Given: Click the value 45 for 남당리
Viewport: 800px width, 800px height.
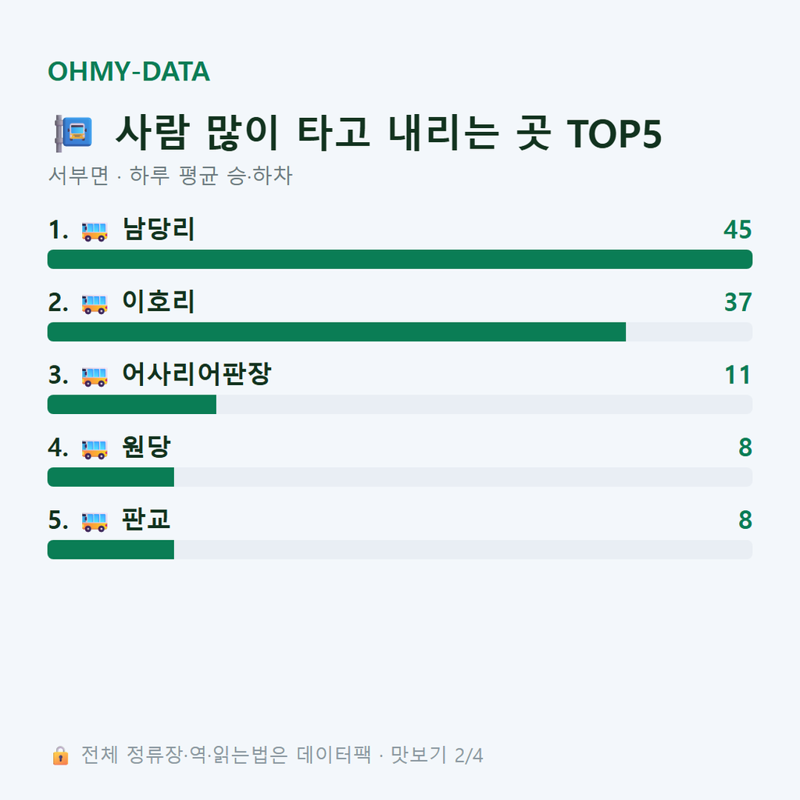Looking at the screenshot, I should pos(737,230).
